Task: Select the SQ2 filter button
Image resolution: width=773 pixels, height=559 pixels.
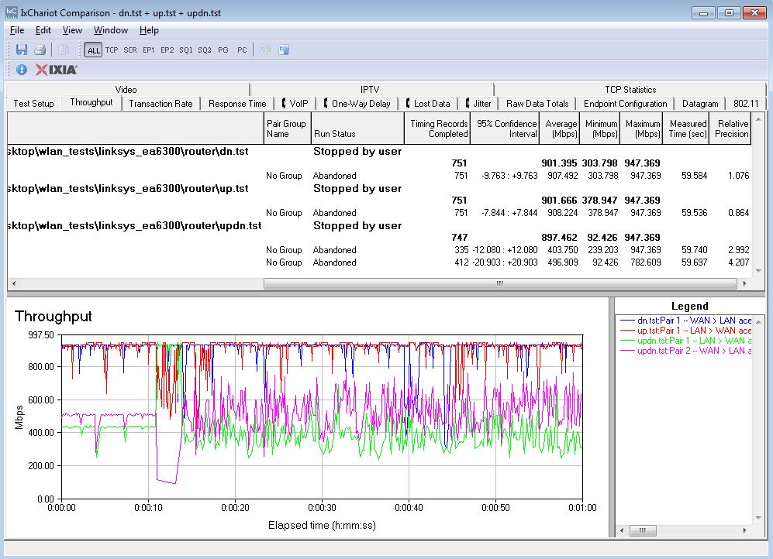Action: [205, 50]
